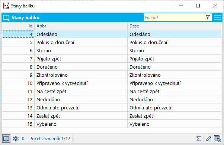Click the snowflake marker icon
This screenshot has width=224, height=145.
(x=16, y=138)
